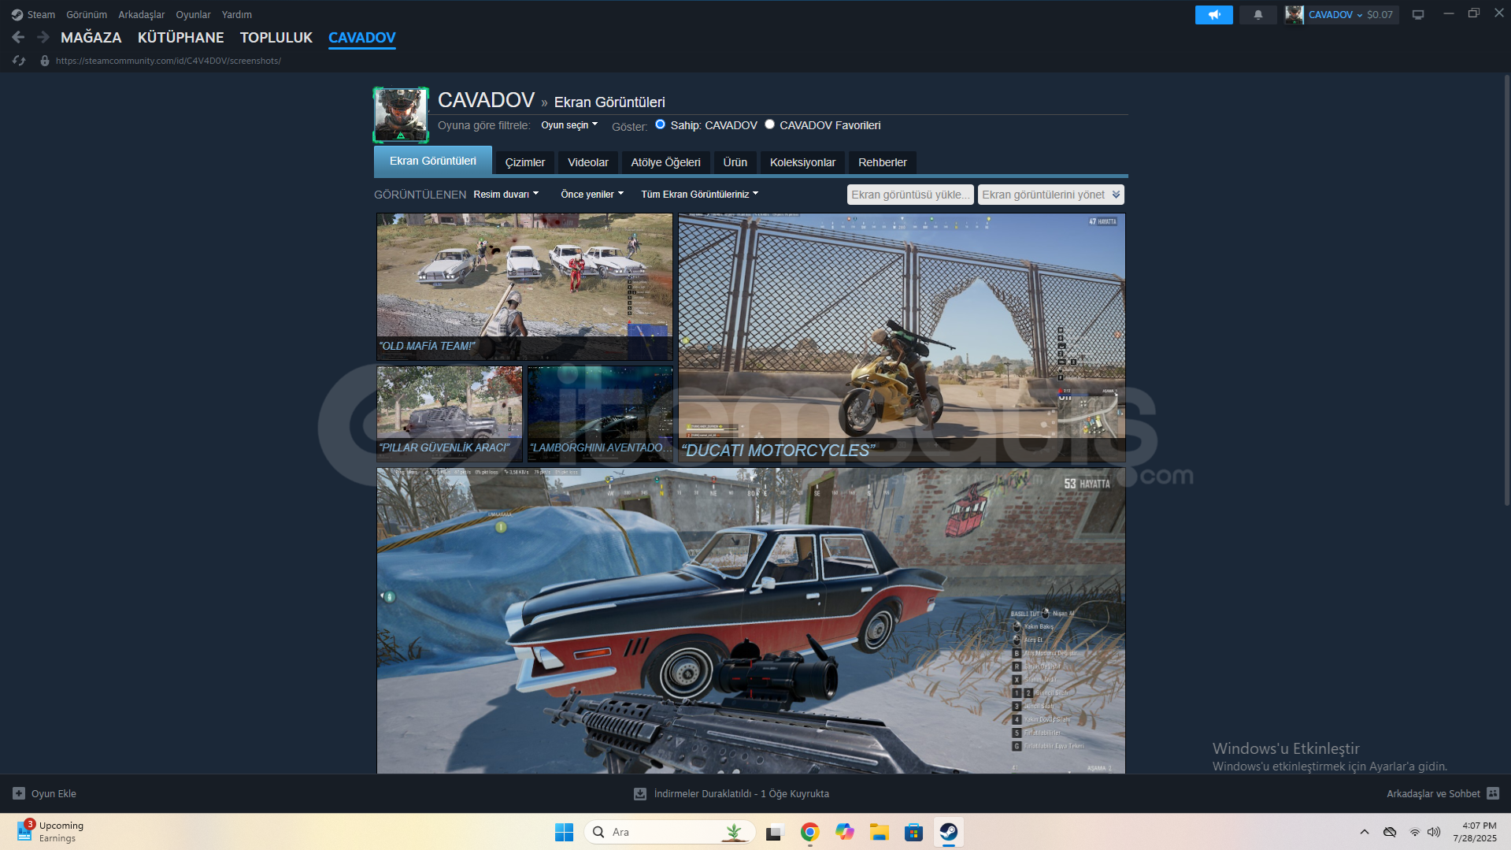Open the CAVADOV nav section
Viewport: 1511px width, 850px height.
(x=362, y=38)
